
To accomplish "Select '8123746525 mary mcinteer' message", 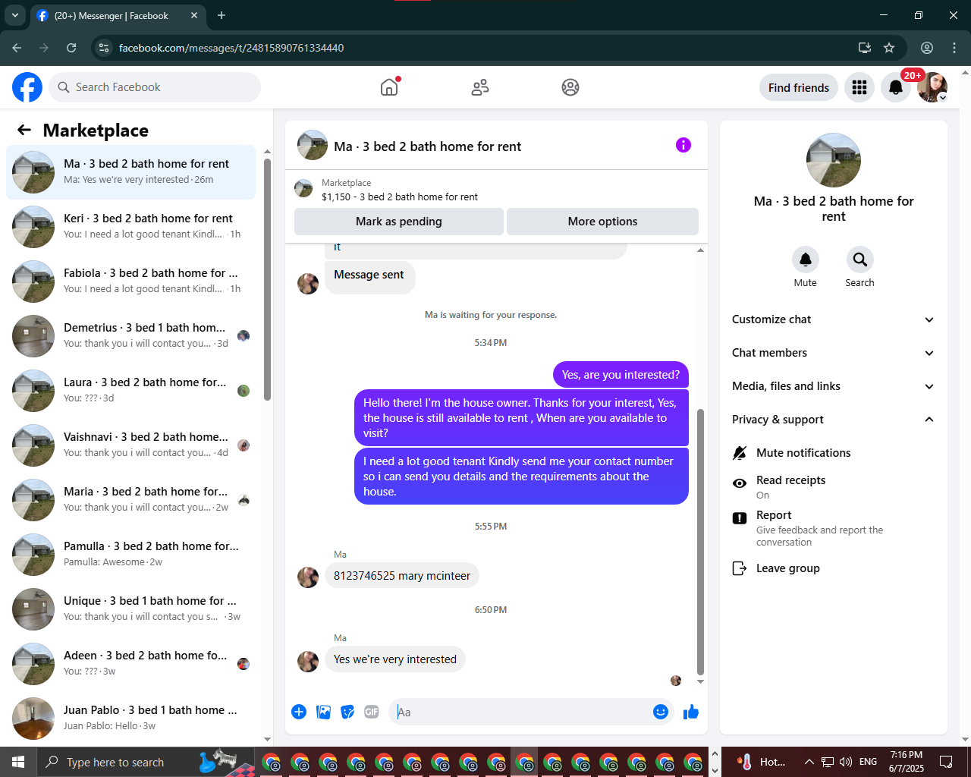I will pos(402,576).
